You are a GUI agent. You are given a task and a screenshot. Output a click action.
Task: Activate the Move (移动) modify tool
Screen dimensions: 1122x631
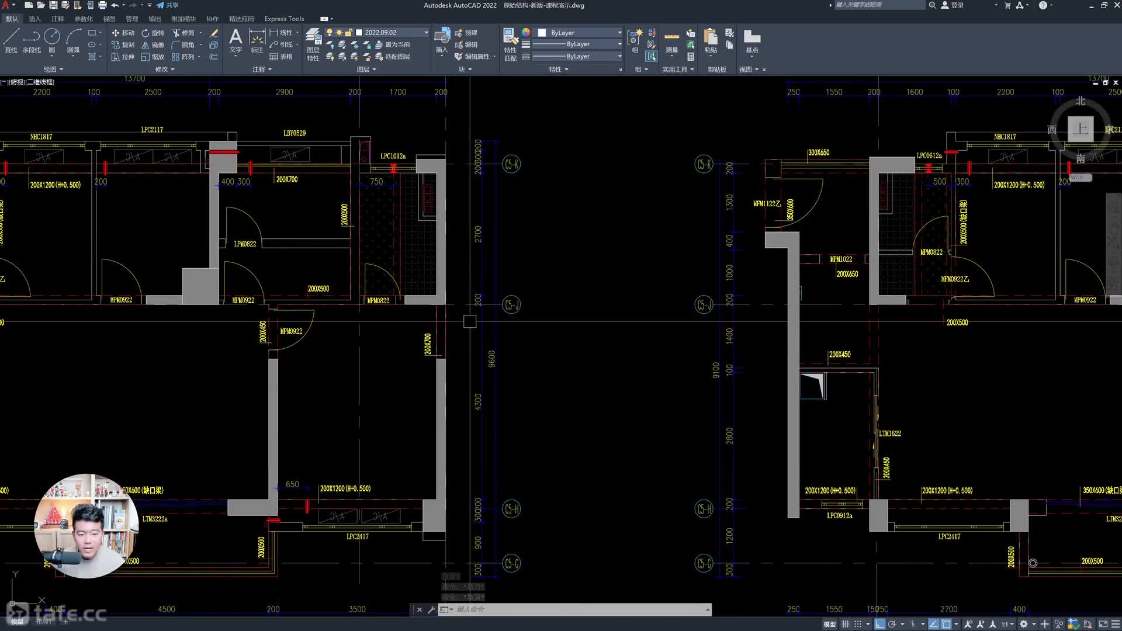tap(124, 33)
